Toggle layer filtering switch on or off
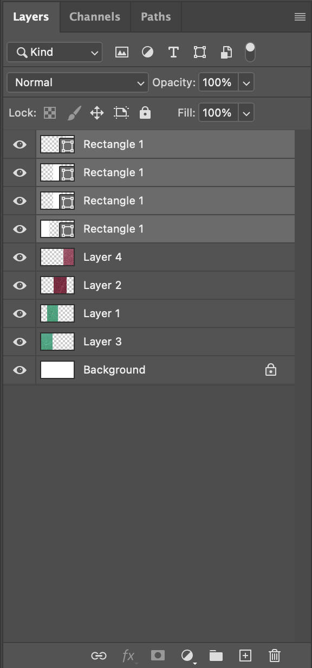Viewport: 312px width, 668px height. pos(250,52)
